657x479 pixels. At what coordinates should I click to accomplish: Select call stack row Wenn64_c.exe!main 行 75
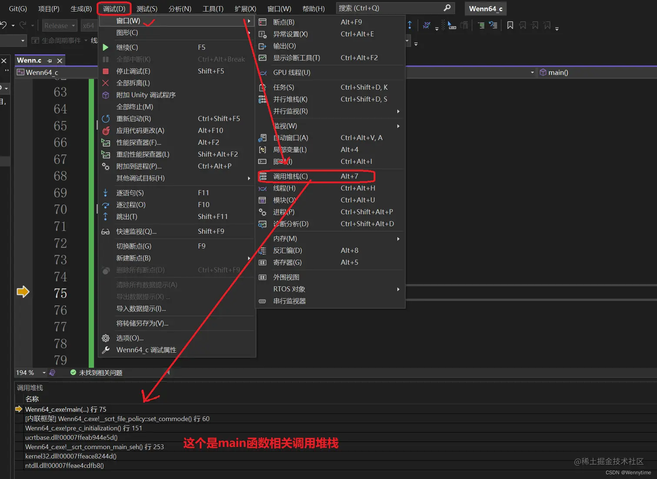coord(335,409)
